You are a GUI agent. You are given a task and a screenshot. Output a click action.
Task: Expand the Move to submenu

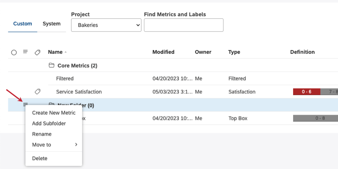54,145
